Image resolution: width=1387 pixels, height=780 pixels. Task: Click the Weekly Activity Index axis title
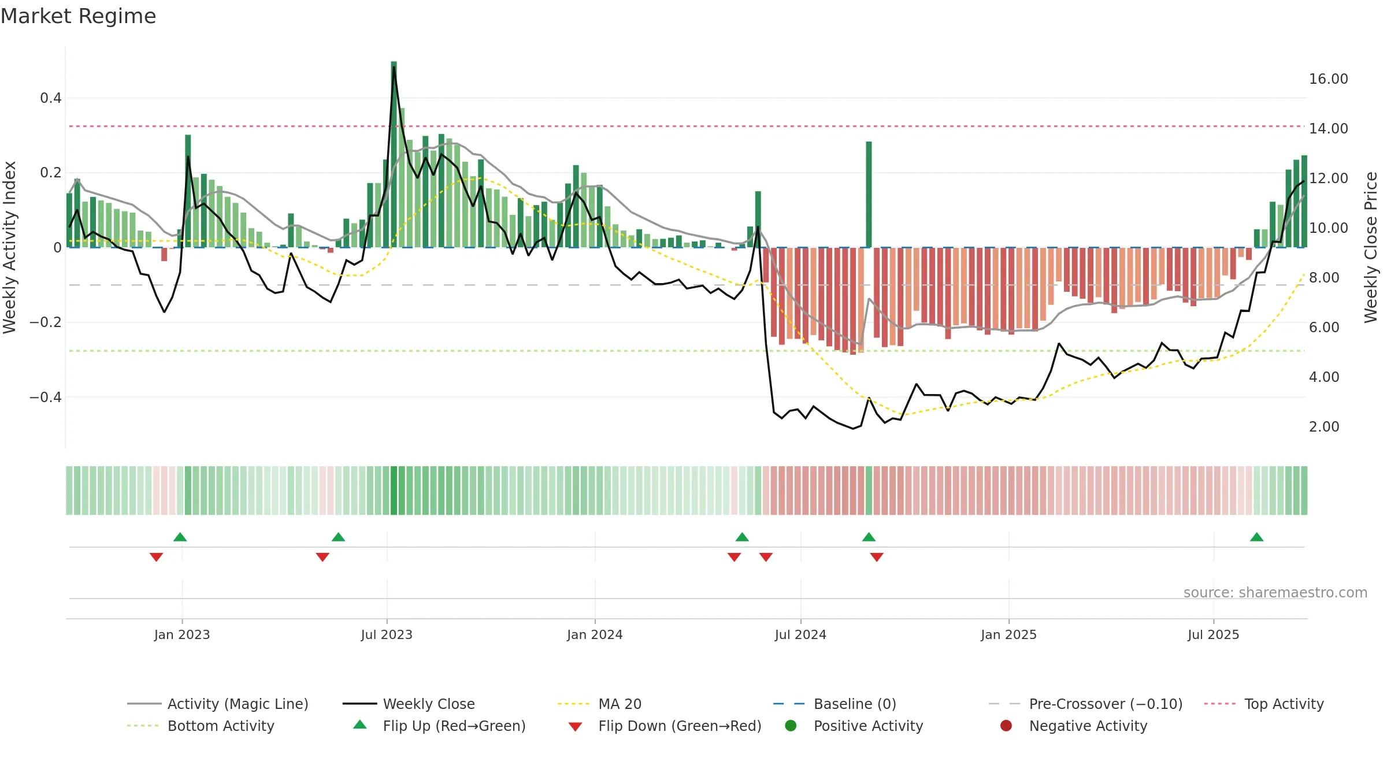10,247
